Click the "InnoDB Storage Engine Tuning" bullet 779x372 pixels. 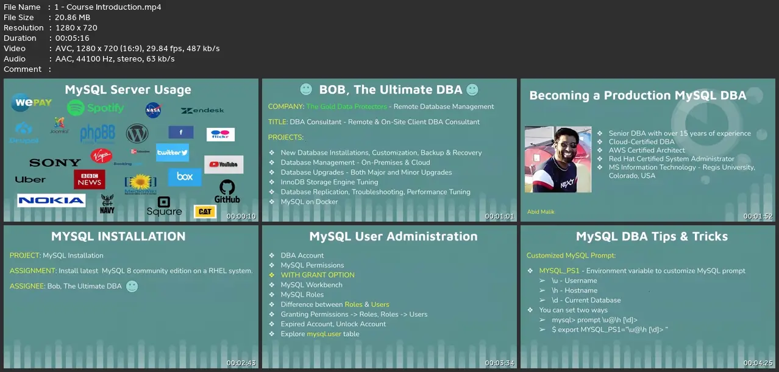pyautogui.click(x=329, y=182)
